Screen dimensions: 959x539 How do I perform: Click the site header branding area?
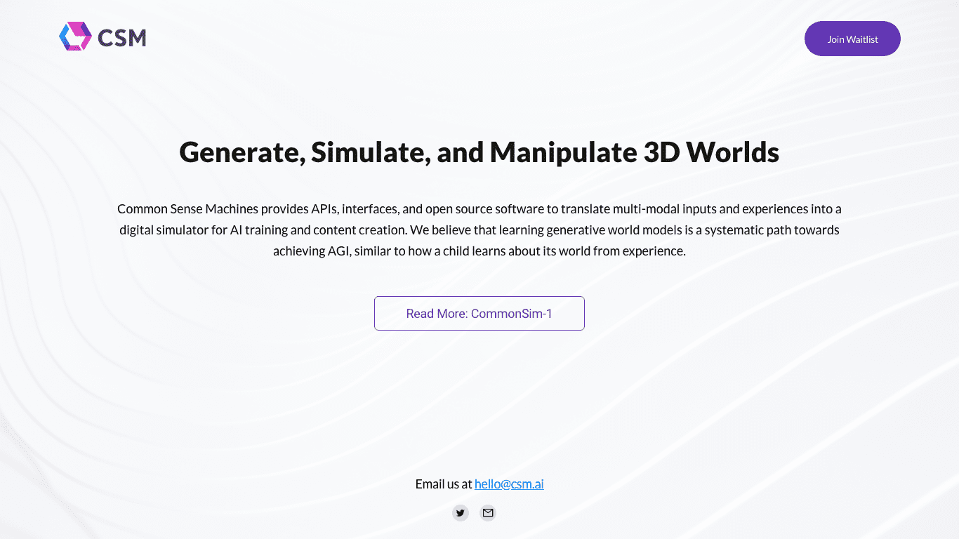click(102, 36)
